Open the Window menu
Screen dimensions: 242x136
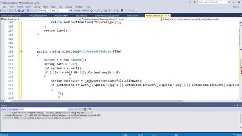click(x=79, y=7)
